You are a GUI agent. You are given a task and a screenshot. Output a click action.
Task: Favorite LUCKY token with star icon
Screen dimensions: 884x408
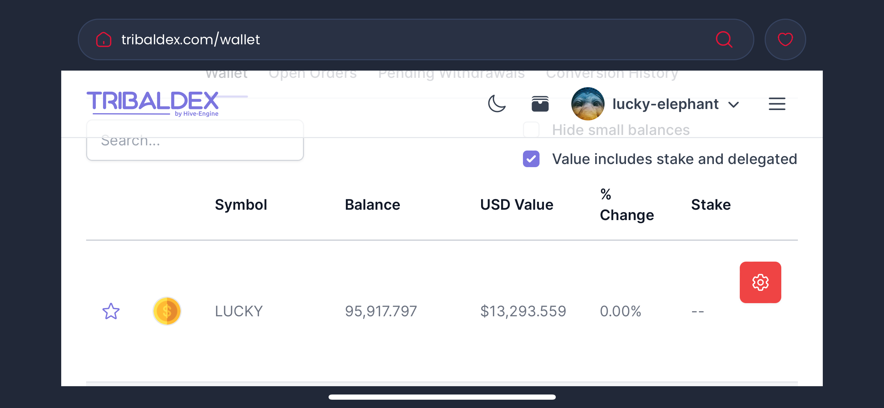coord(111,311)
